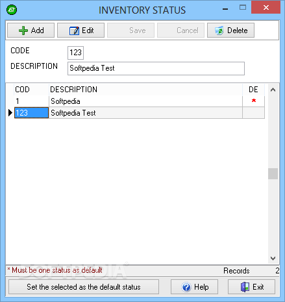Click the green application icon in title bar
This screenshot has height=302, width=285.
pyautogui.click(x=12, y=10)
